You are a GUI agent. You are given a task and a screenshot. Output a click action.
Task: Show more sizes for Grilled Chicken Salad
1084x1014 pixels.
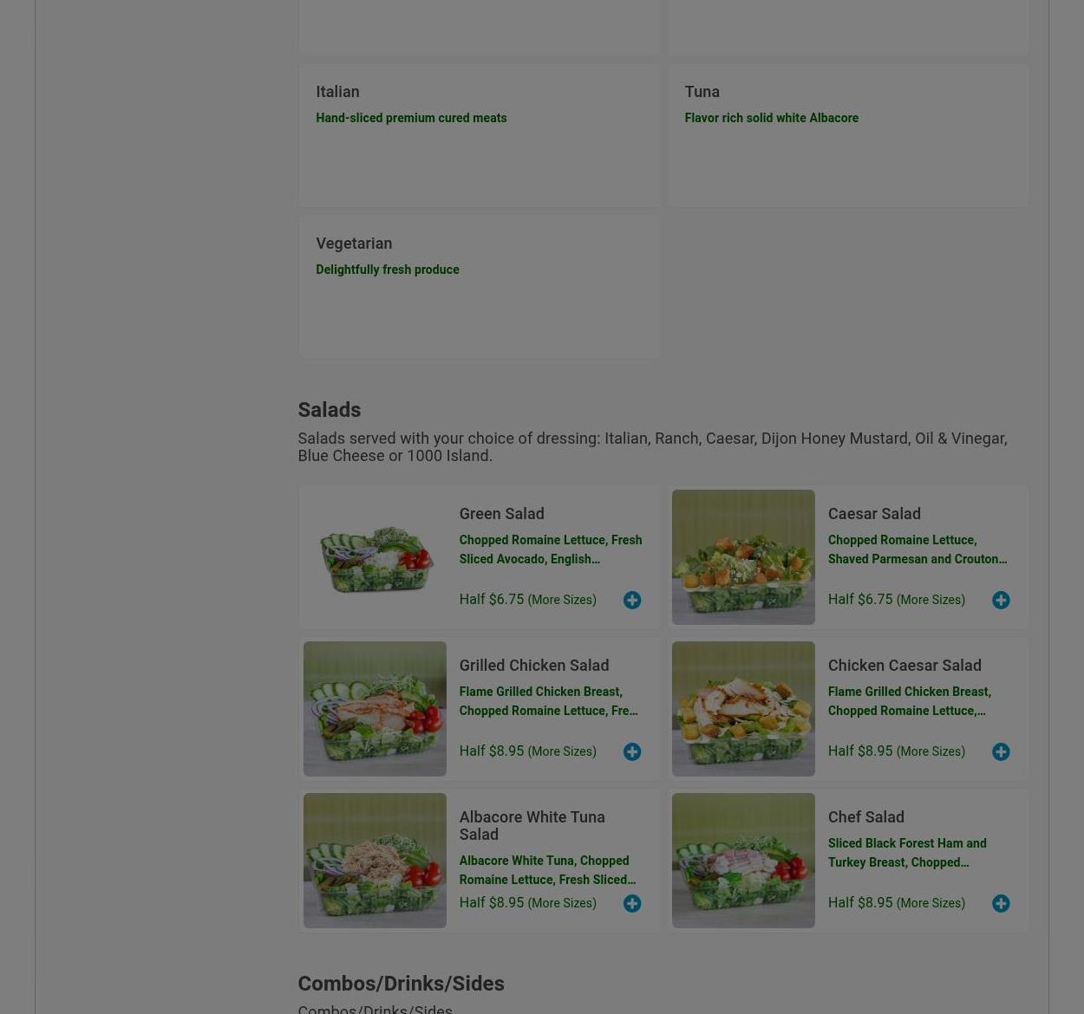562,751
